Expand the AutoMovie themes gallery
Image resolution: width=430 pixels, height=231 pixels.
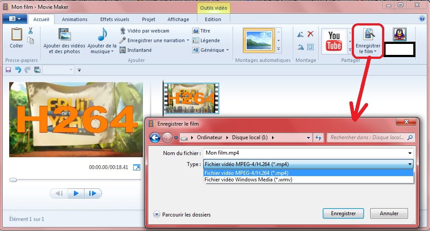(x=278, y=49)
